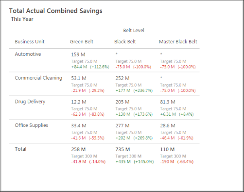Click the Belt Level group heading
This screenshot has height=192, width=244.
pyautogui.click(x=134, y=30)
